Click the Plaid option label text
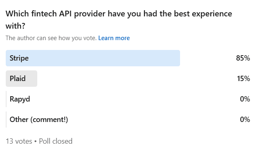Image resolution: width=257 pixels, height=149 pixels. 18,79
